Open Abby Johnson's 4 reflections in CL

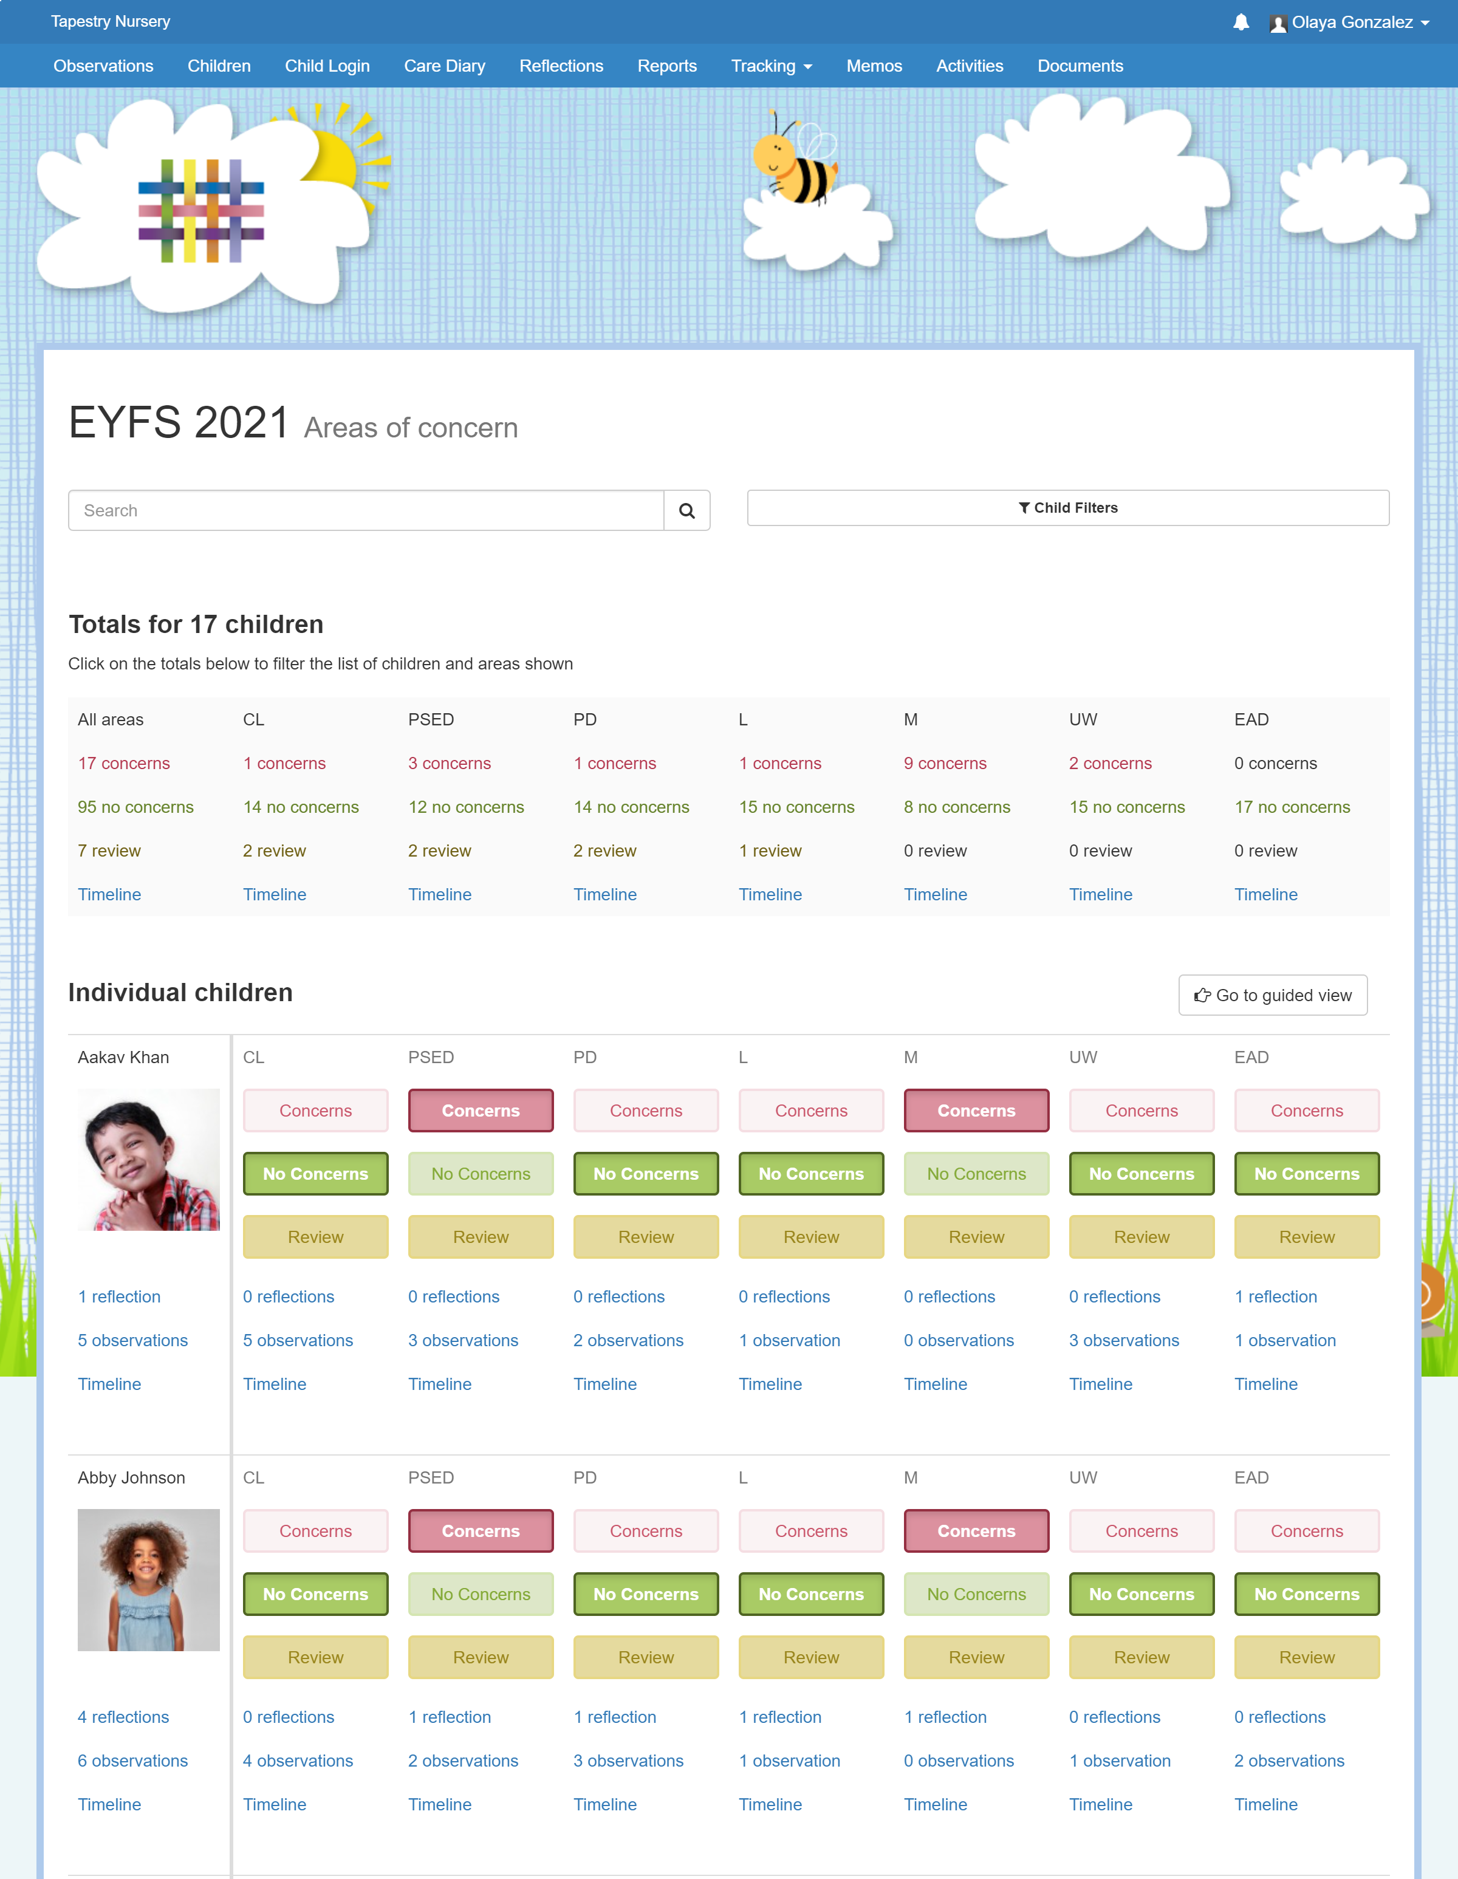tap(123, 1716)
